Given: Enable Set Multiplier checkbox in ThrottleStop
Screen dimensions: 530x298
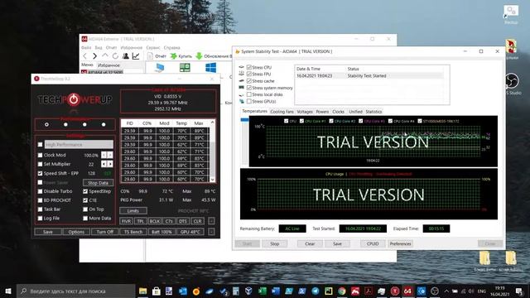Looking at the screenshot, I should click(x=41, y=164).
